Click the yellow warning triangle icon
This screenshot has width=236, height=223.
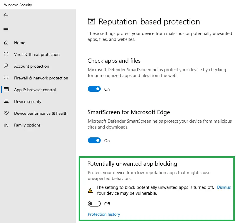click(x=90, y=190)
